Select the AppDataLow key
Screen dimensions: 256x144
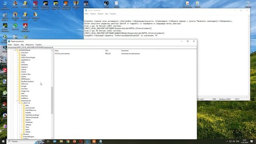tap(26, 60)
